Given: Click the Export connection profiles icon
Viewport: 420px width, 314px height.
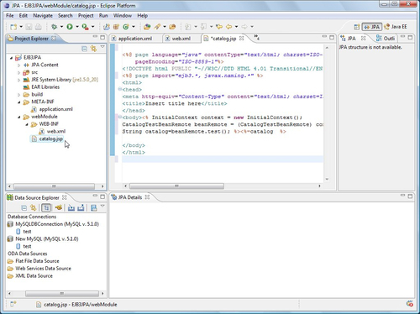Looking at the screenshot, I should (81, 207).
